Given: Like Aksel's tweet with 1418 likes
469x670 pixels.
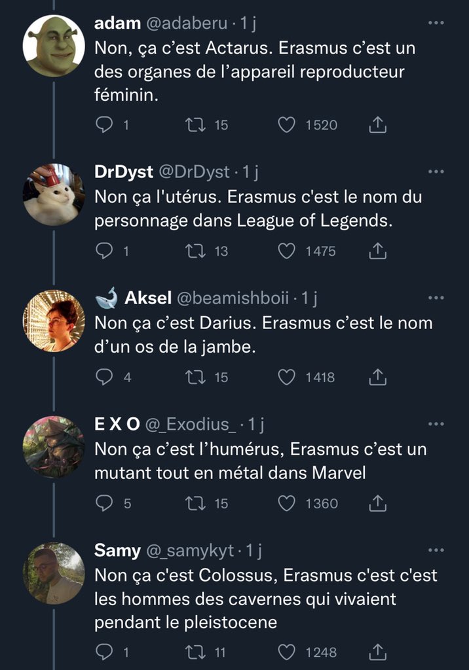Looking at the screenshot, I should pyautogui.click(x=287, y=377).
